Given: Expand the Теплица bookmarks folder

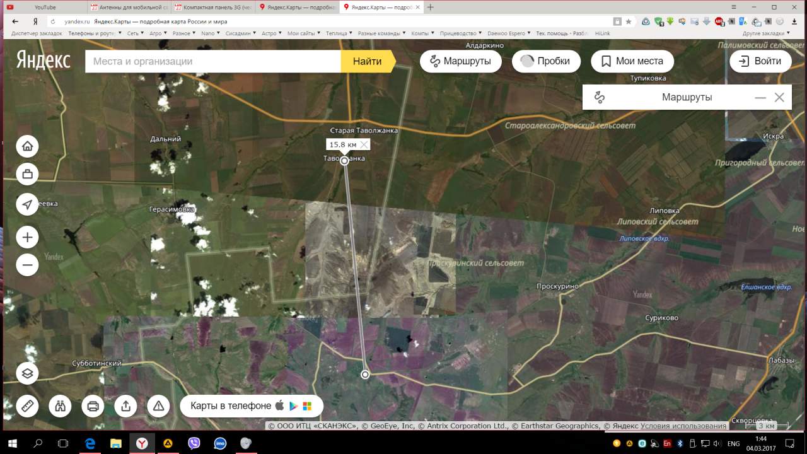Looking at the screenshot, I should point(339,33).
